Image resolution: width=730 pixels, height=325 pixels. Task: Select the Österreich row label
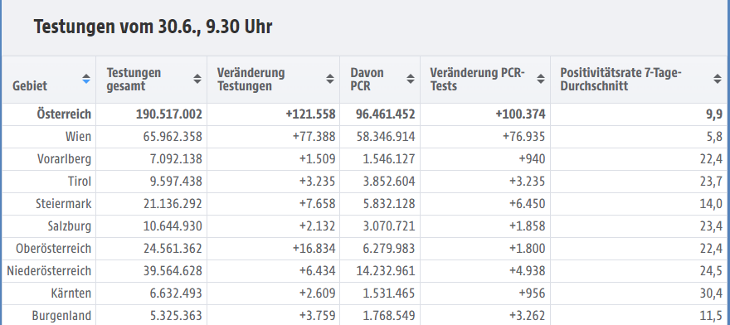pyautogui.click(x=64, y=114)
